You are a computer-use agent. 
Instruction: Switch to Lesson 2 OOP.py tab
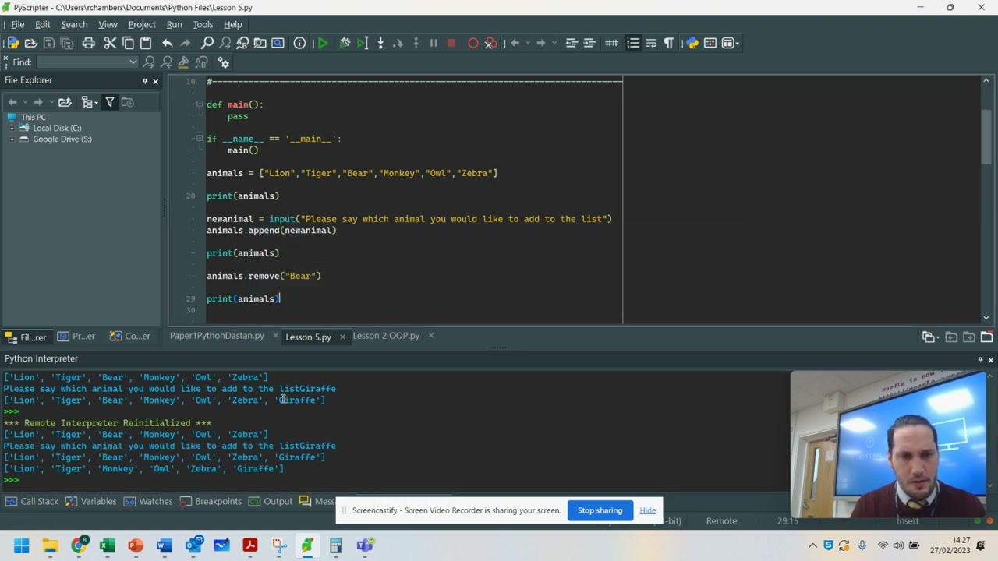click(x=386, y=336)
